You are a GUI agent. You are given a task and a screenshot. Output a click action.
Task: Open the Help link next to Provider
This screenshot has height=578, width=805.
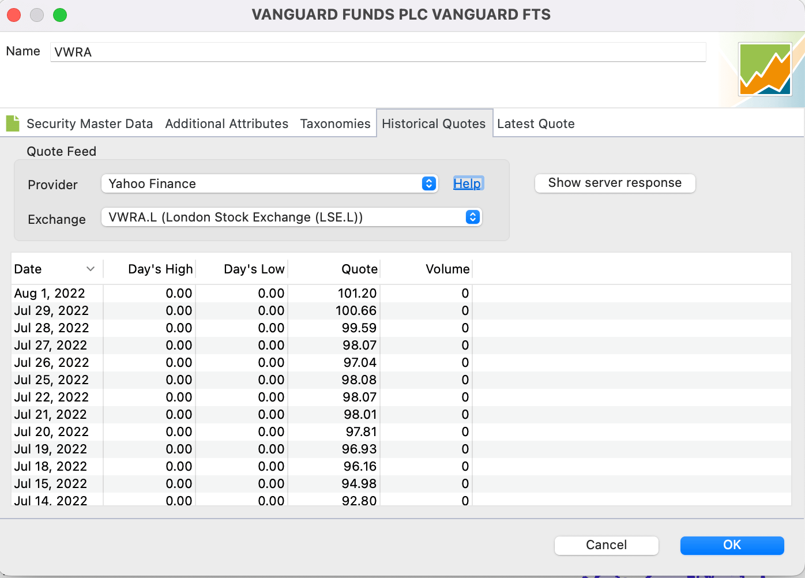point(467,183)
